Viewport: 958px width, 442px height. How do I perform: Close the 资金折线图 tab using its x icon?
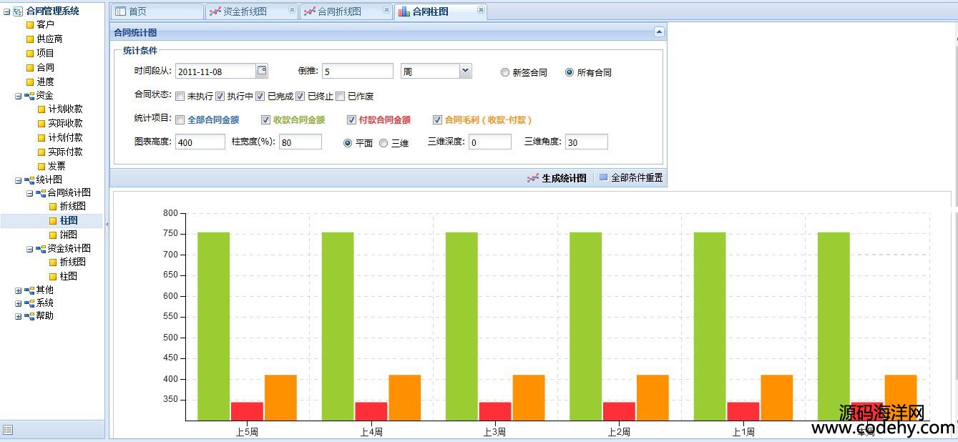pos(292,10)
